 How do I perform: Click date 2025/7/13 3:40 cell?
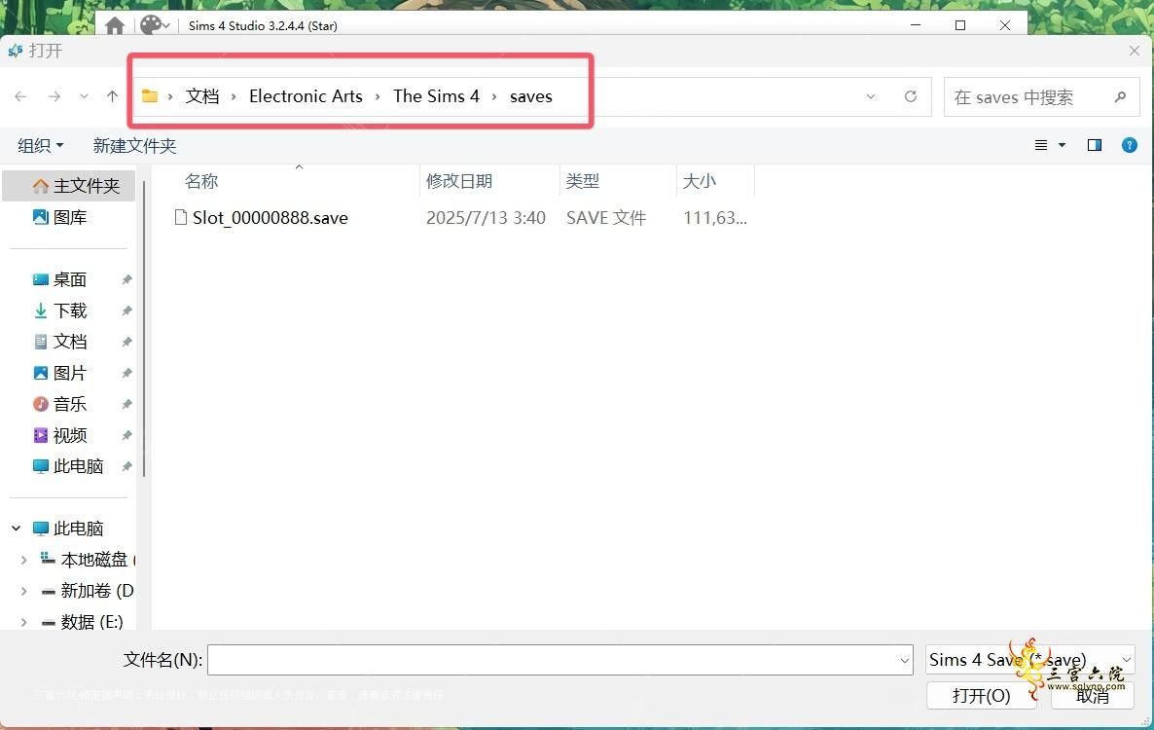click(x=486, y=218)
